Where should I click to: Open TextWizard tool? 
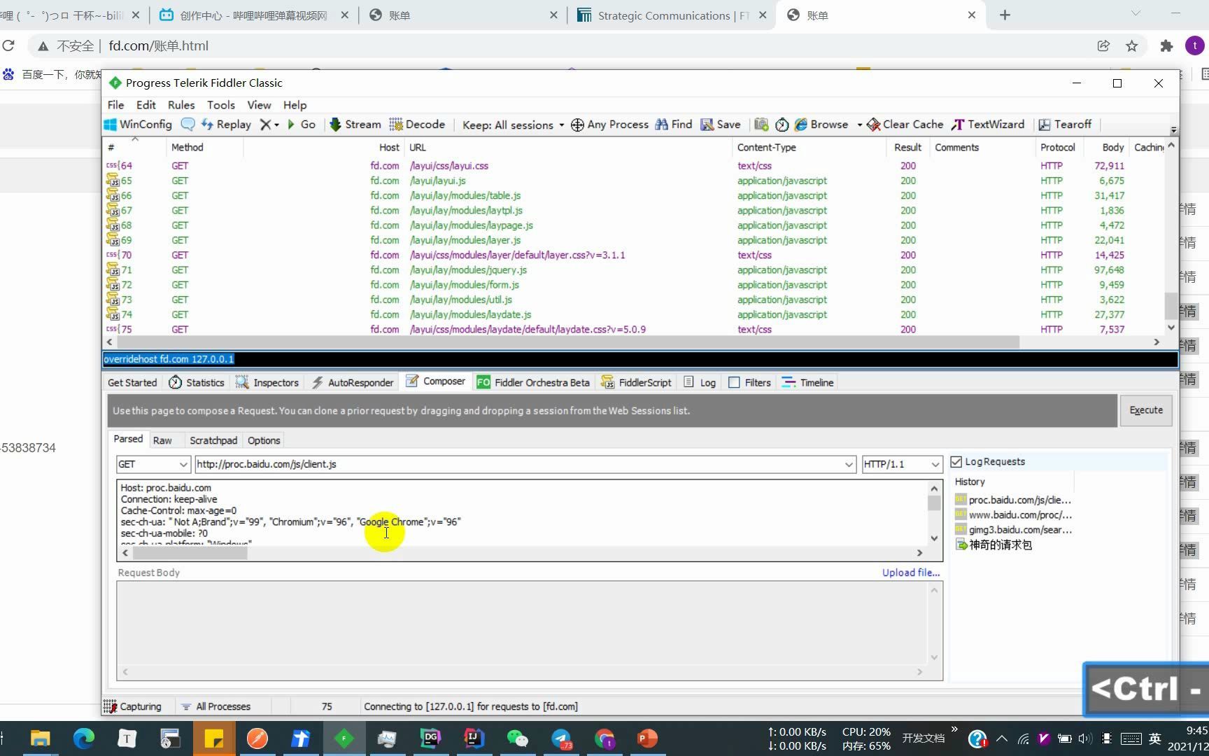[987, 124]
